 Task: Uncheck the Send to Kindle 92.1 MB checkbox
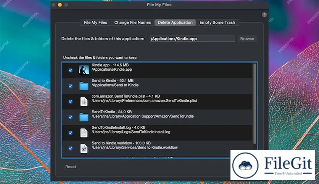pyautogui.click(x=70, y=86)
